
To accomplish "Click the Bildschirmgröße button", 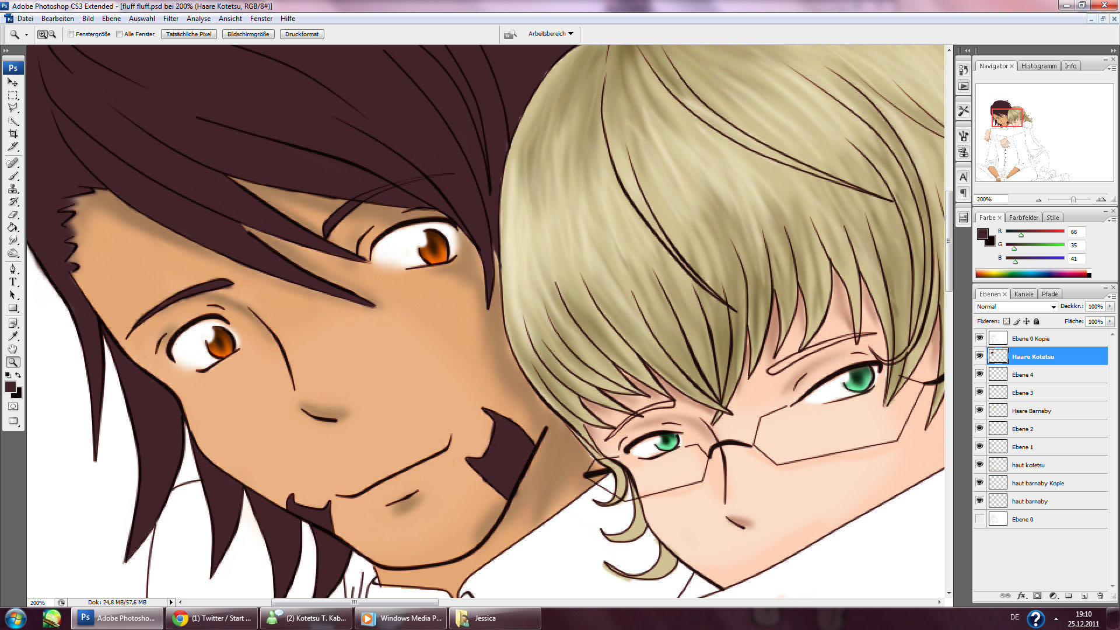I will pyautogui.click(x=248, y=34).
